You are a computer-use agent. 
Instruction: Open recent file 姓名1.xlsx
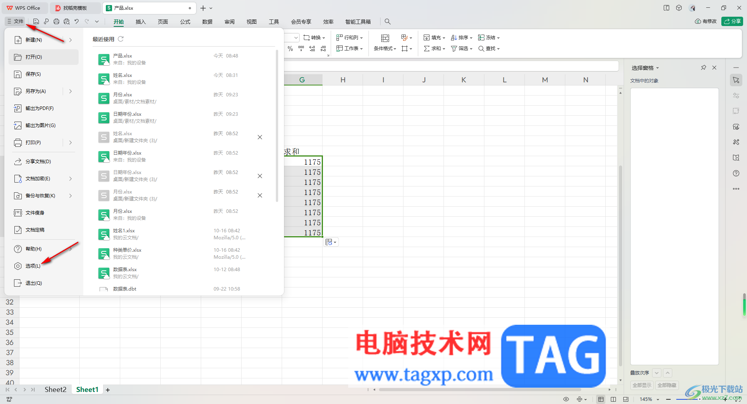coord(183,234)
